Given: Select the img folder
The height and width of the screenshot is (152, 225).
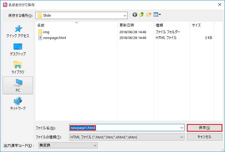Looking at the screenshot, I should (x=44, y=32).
